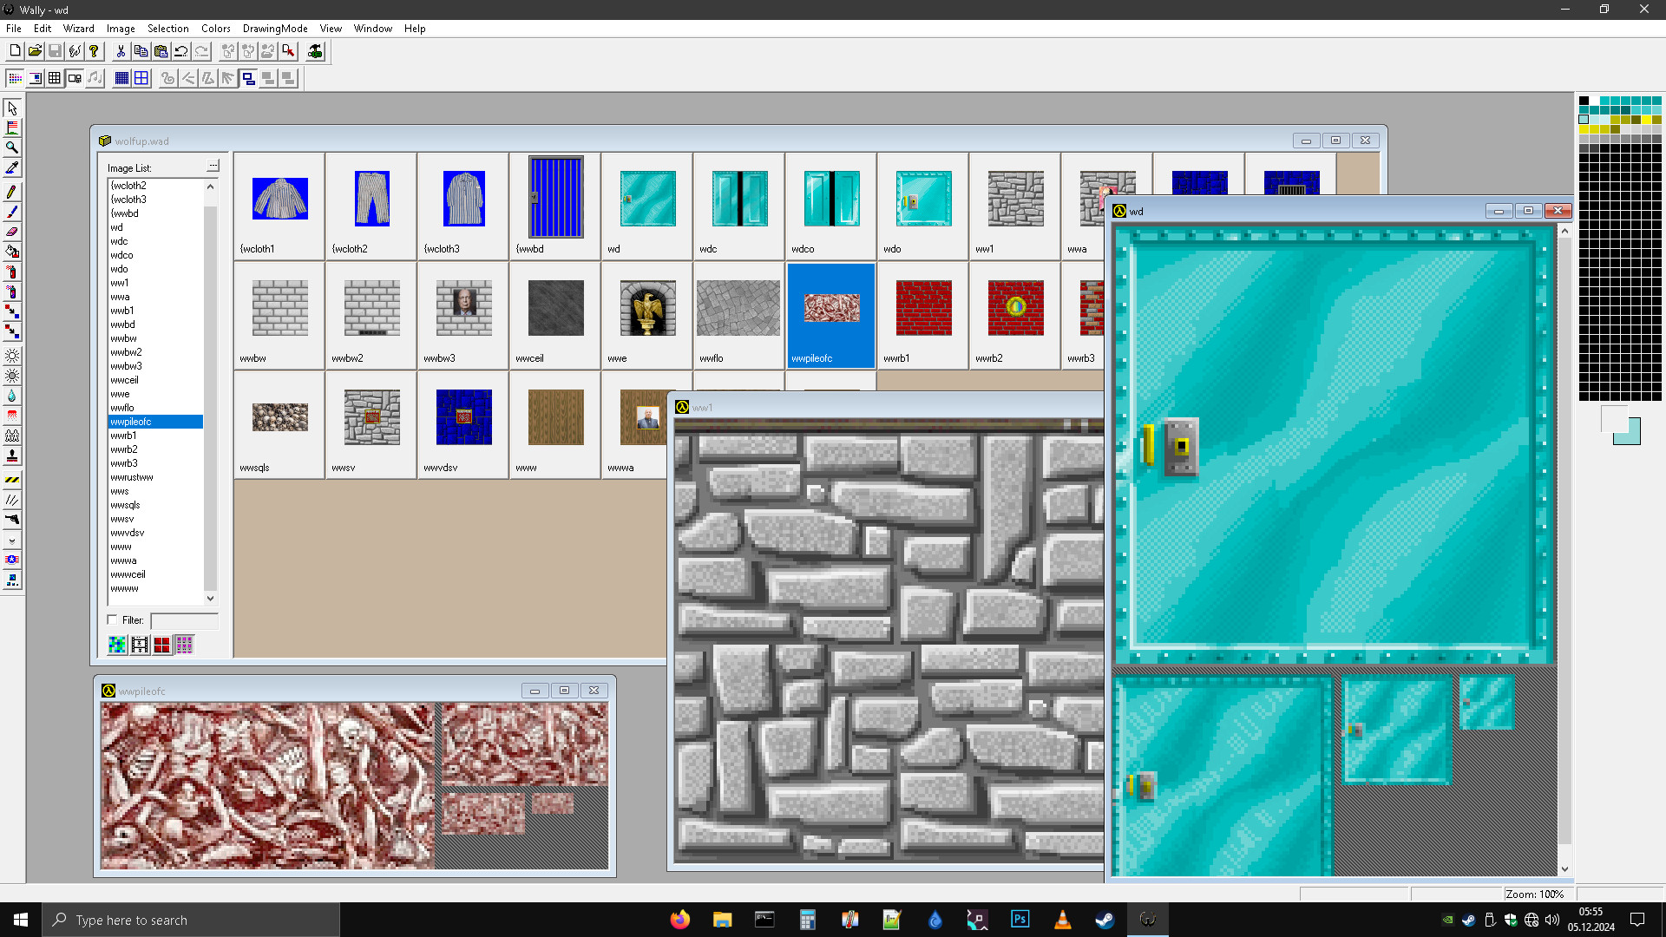Enable the Filter checkbox below the Image List

[113, 619]
